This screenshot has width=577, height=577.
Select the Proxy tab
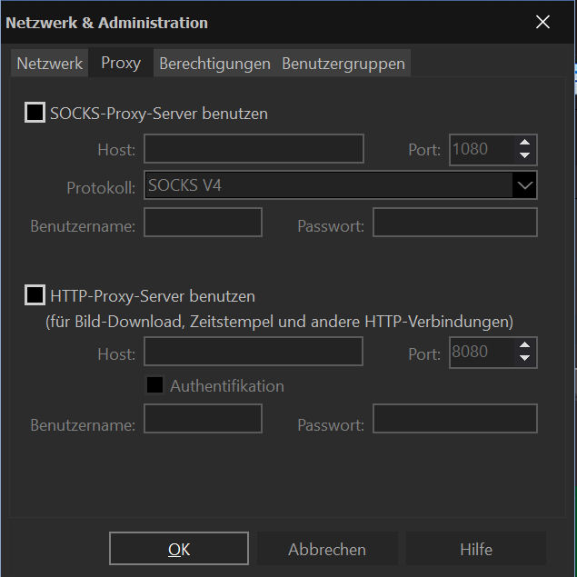click(121, 64)
